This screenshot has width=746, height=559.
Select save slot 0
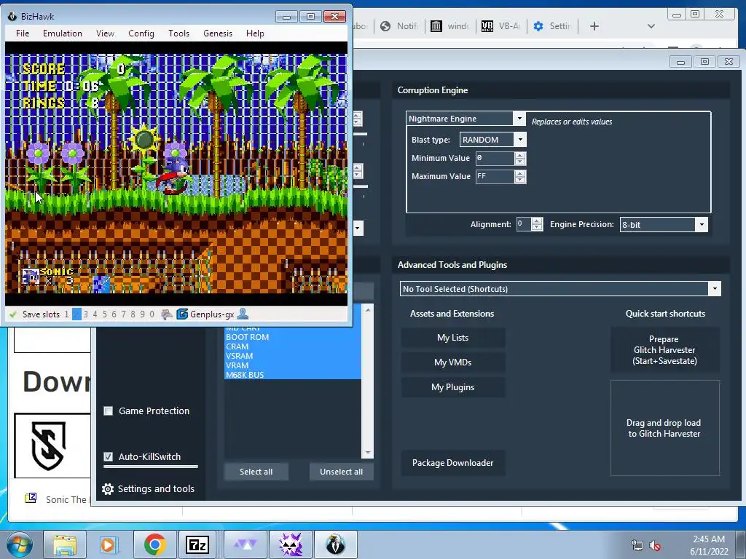pos(152,314)
